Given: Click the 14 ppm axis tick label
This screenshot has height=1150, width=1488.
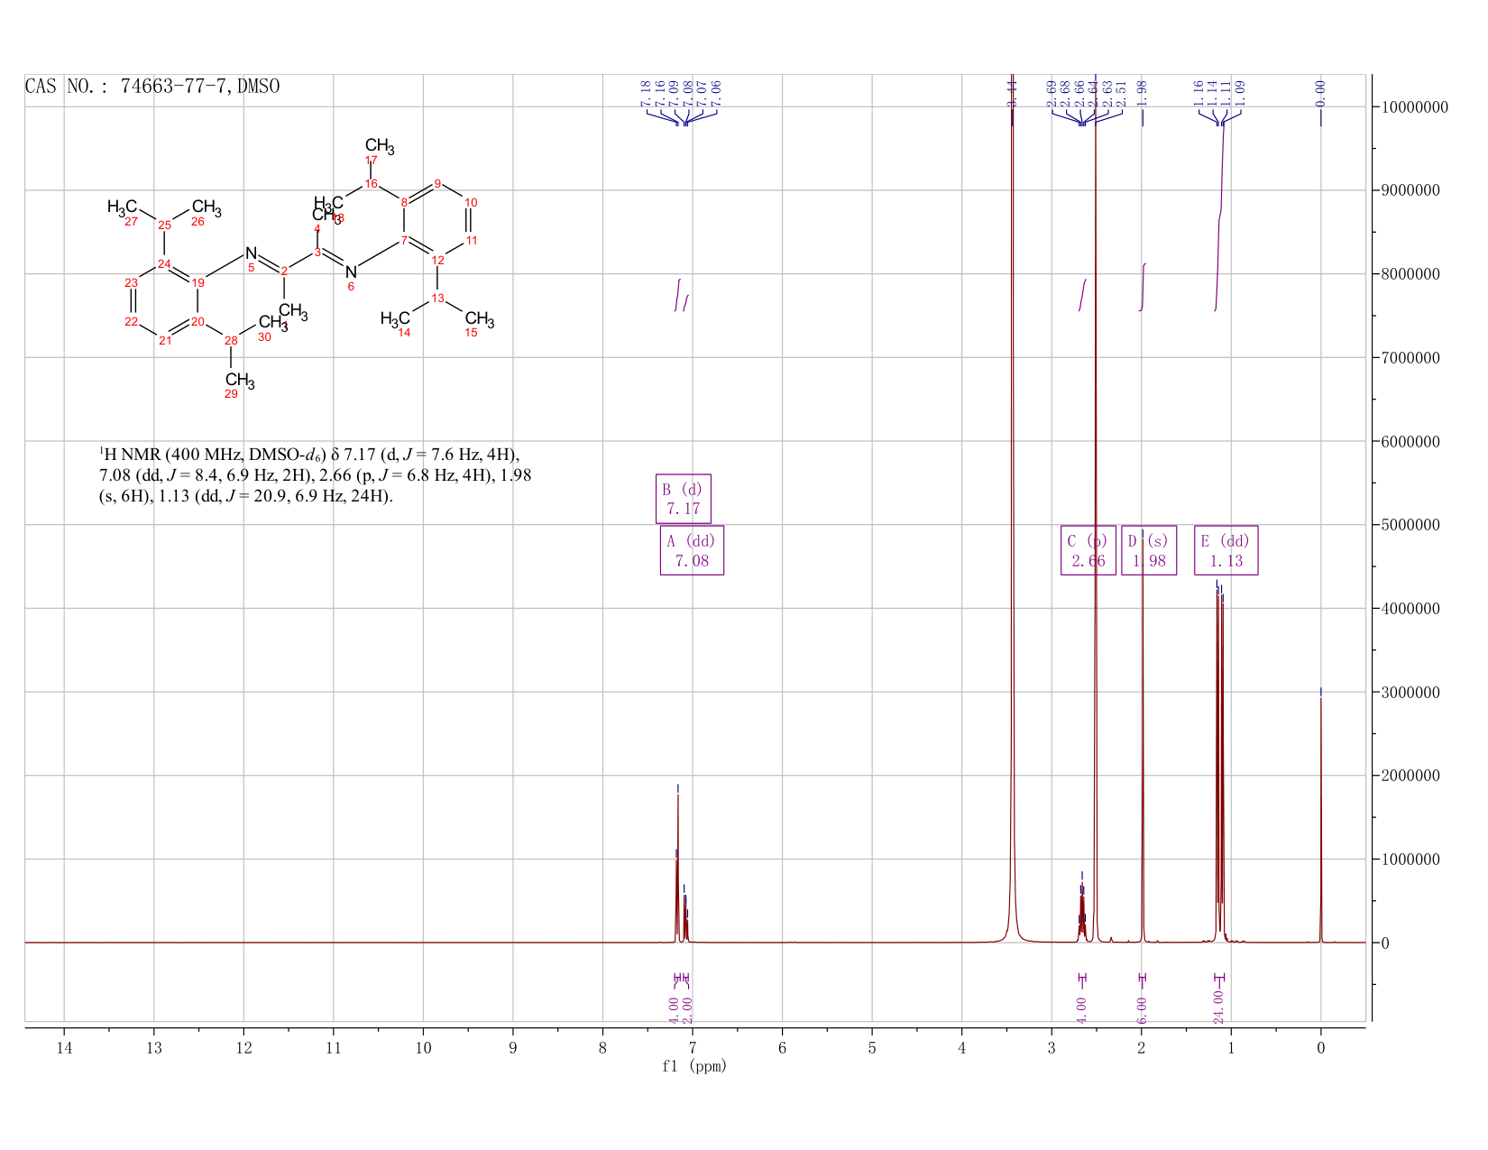Looking at the screenshot, I should 64,1047.
